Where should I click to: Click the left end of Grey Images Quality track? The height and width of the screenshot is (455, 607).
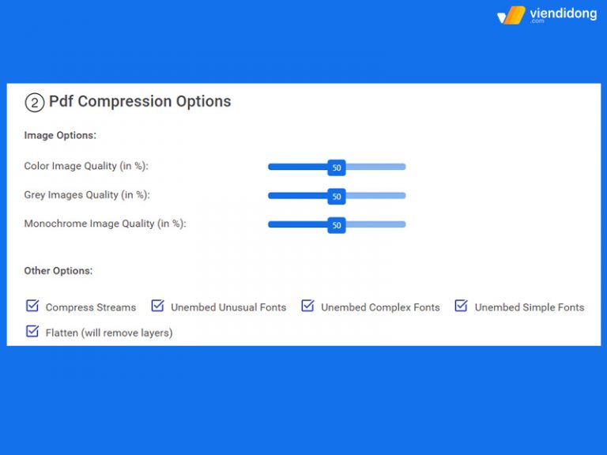click(x=271, y=196)
